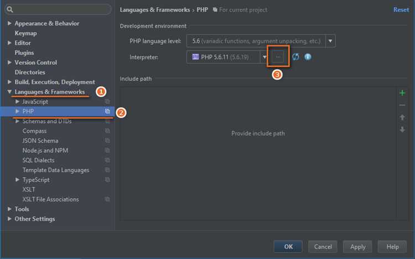Click project-level icon beside JSON Schema

click(x=107, y=141)
